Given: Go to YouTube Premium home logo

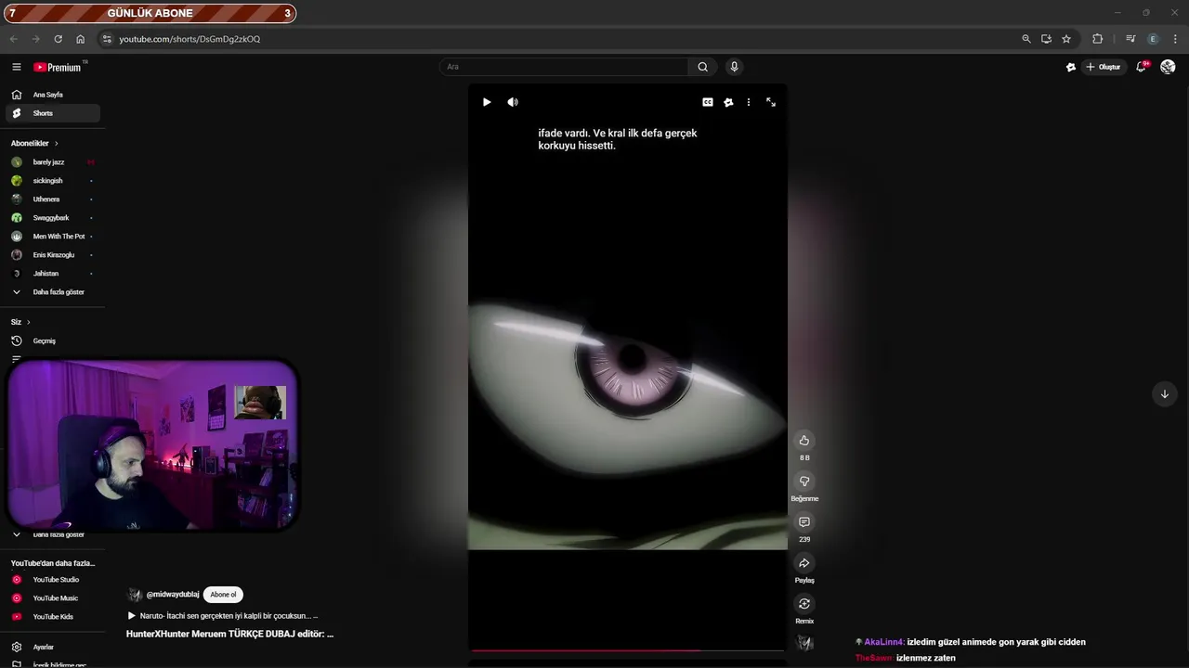Looking at the screenshot, I should click(x=59, y=67).
